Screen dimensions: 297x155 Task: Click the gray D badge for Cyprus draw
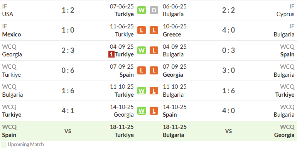tap(154, 10)
